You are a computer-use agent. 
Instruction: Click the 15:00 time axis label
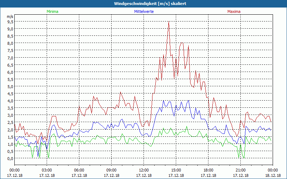coord(176,170)
